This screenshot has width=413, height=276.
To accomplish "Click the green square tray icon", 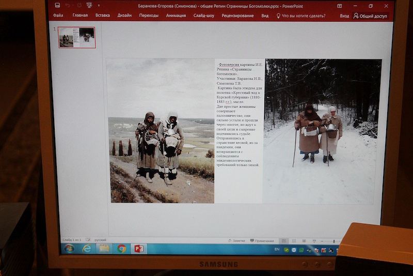I will click(301, 250).
